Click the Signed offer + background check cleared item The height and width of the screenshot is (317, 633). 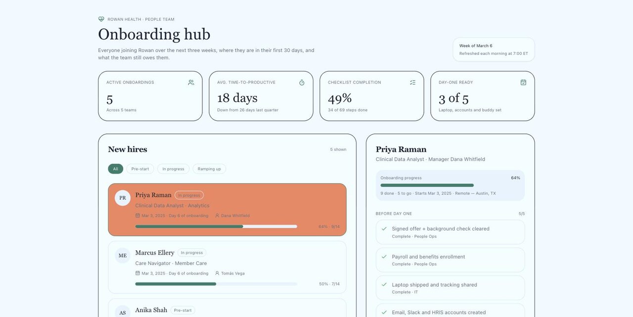coord(450,232)
